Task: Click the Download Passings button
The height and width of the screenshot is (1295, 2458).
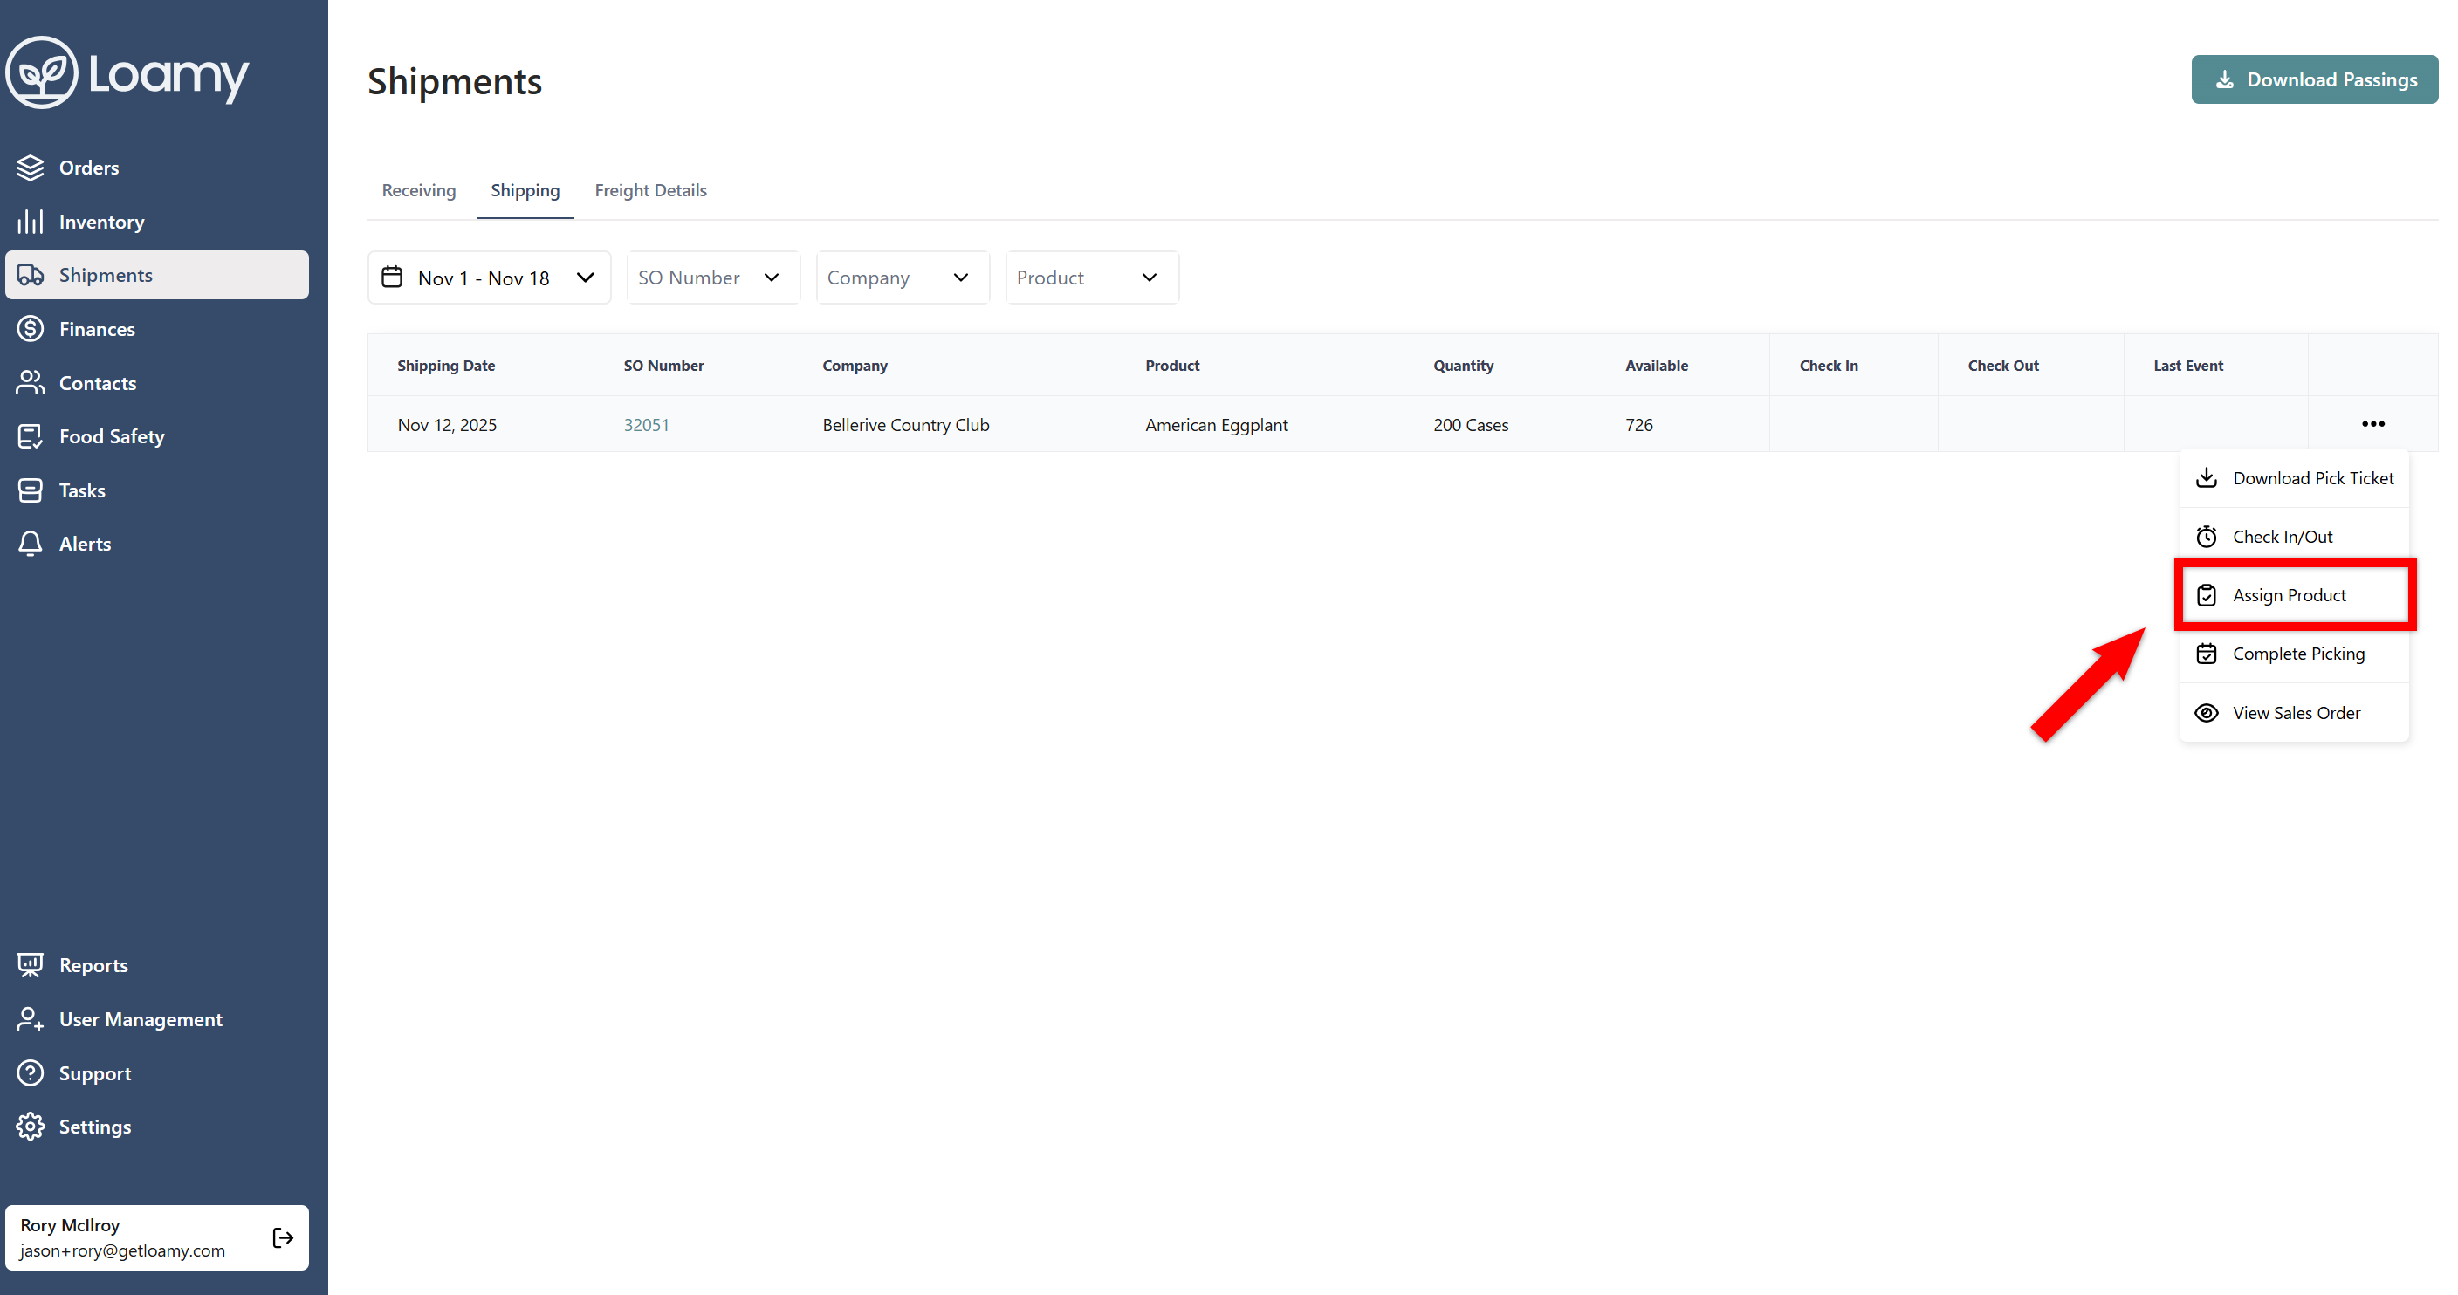Action: [2314, 80]
